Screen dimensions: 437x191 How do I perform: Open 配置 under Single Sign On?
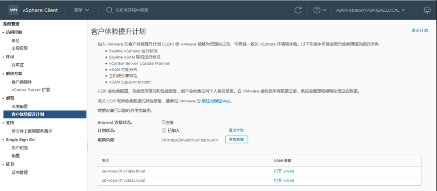[16, 156]
